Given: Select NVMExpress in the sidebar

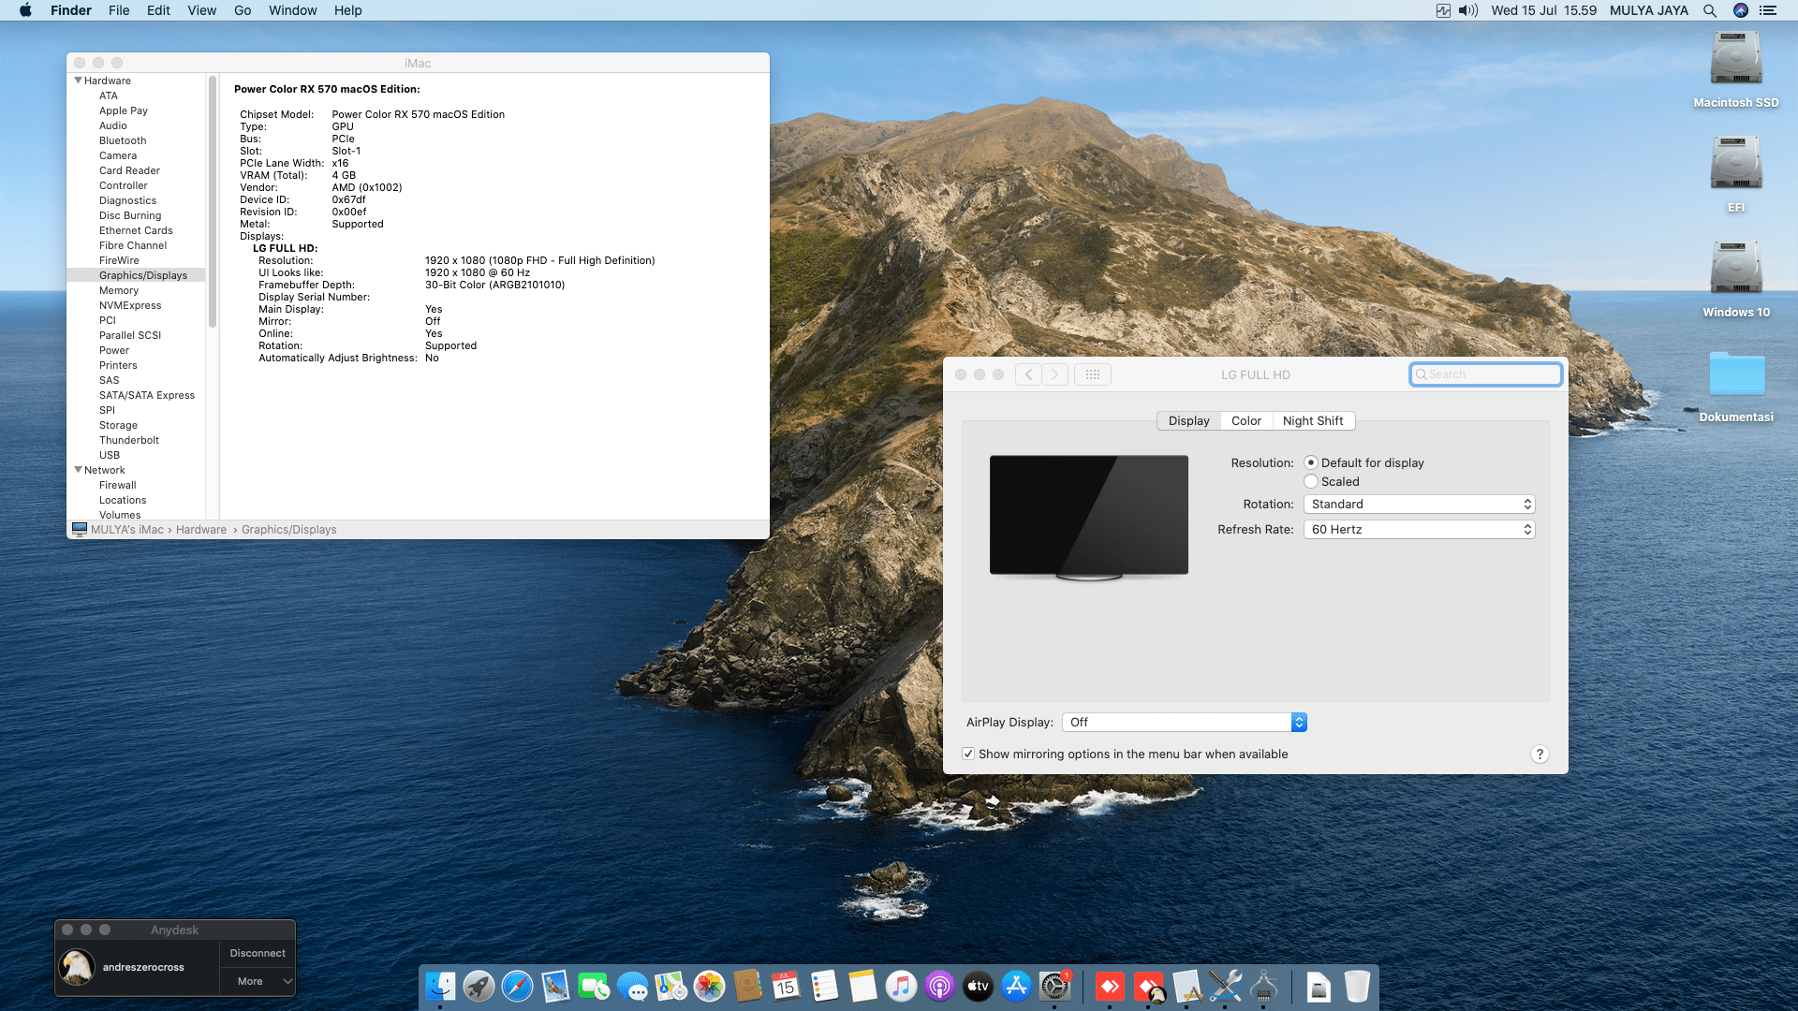Looking at the screenshot, I should [x=130, y=305].
